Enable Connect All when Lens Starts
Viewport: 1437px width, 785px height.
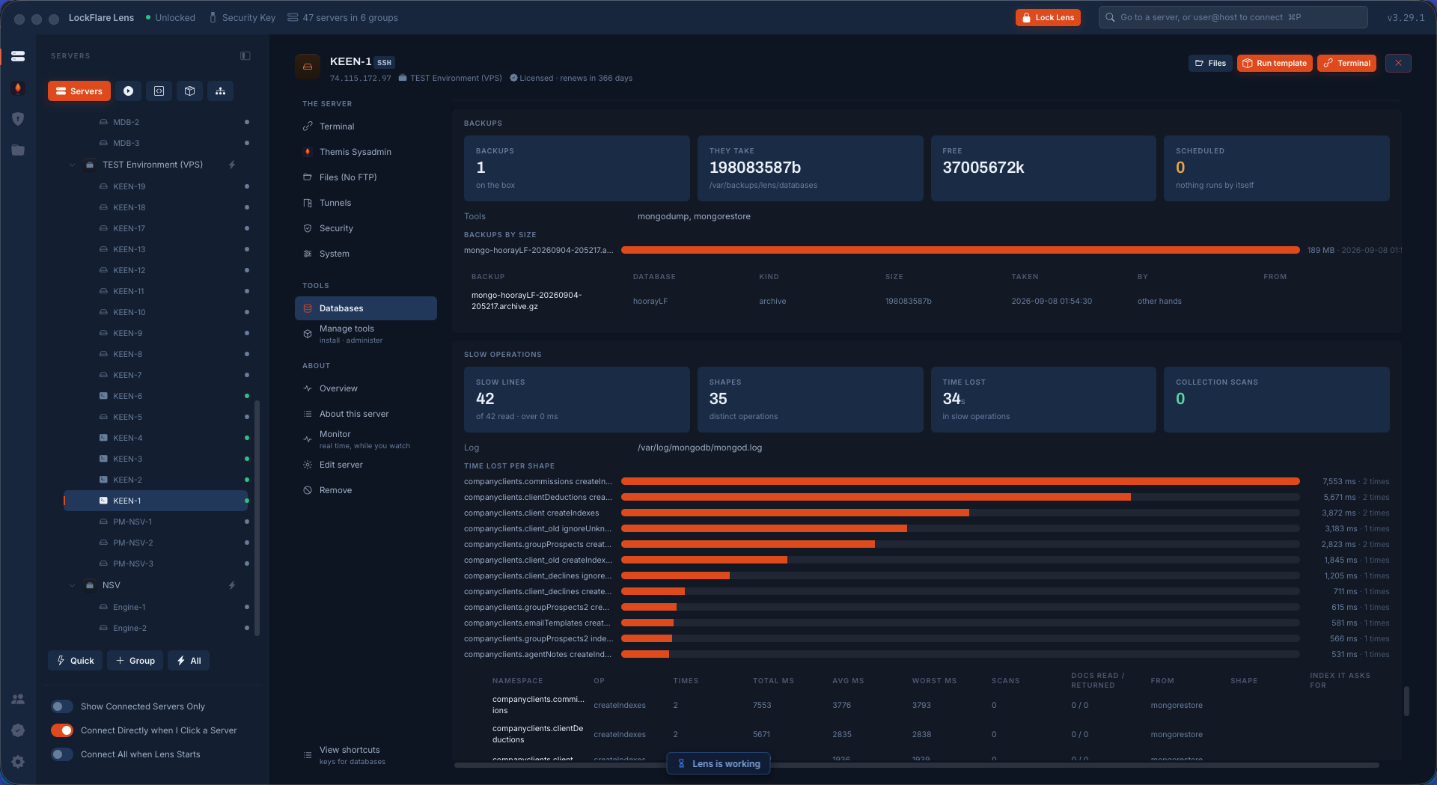coord(62,754)
